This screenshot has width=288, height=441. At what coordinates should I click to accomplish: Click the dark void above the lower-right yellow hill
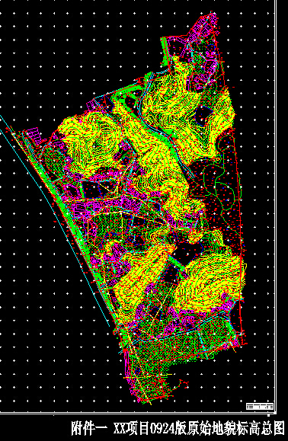click(188, 251)
